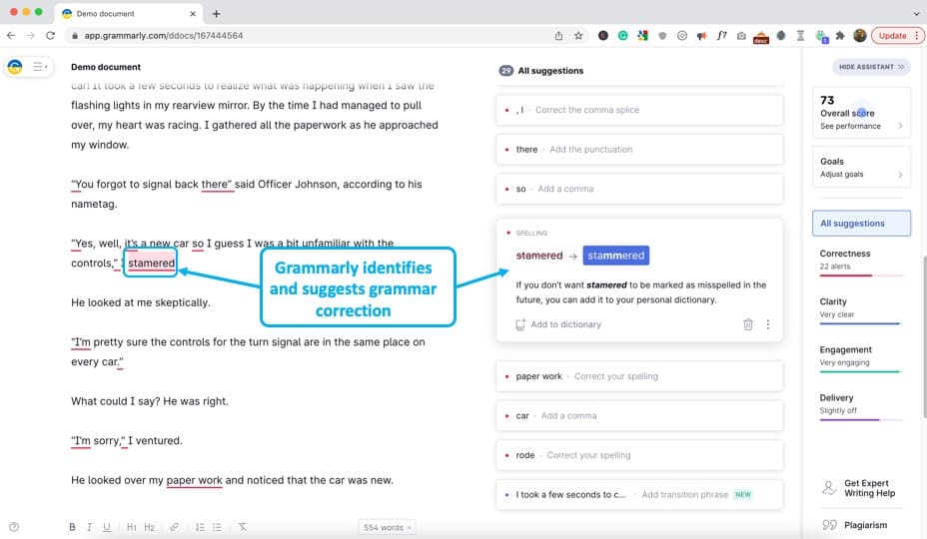The width and height of the screenshot is (927, 539).
Task: Open more options on the spelling card
Action: tap(768, 324)
